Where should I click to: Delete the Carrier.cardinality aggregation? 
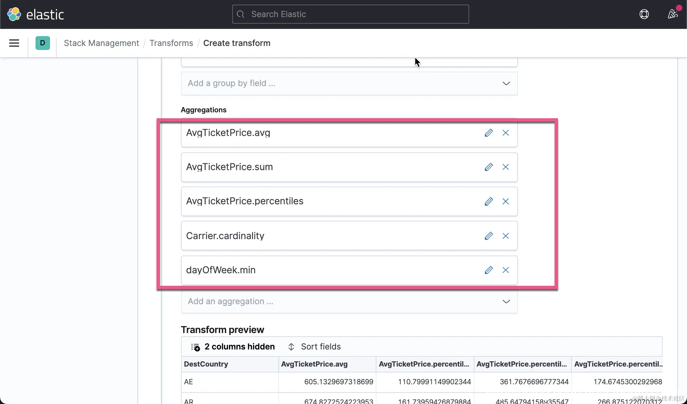point(506,236)
